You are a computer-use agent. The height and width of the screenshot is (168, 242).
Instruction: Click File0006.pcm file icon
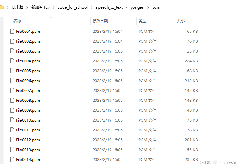(x=12, y=80)
